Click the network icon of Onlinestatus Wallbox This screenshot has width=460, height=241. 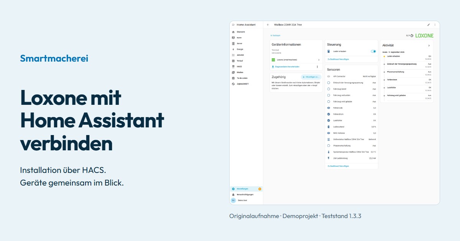(x=329, y=139)
